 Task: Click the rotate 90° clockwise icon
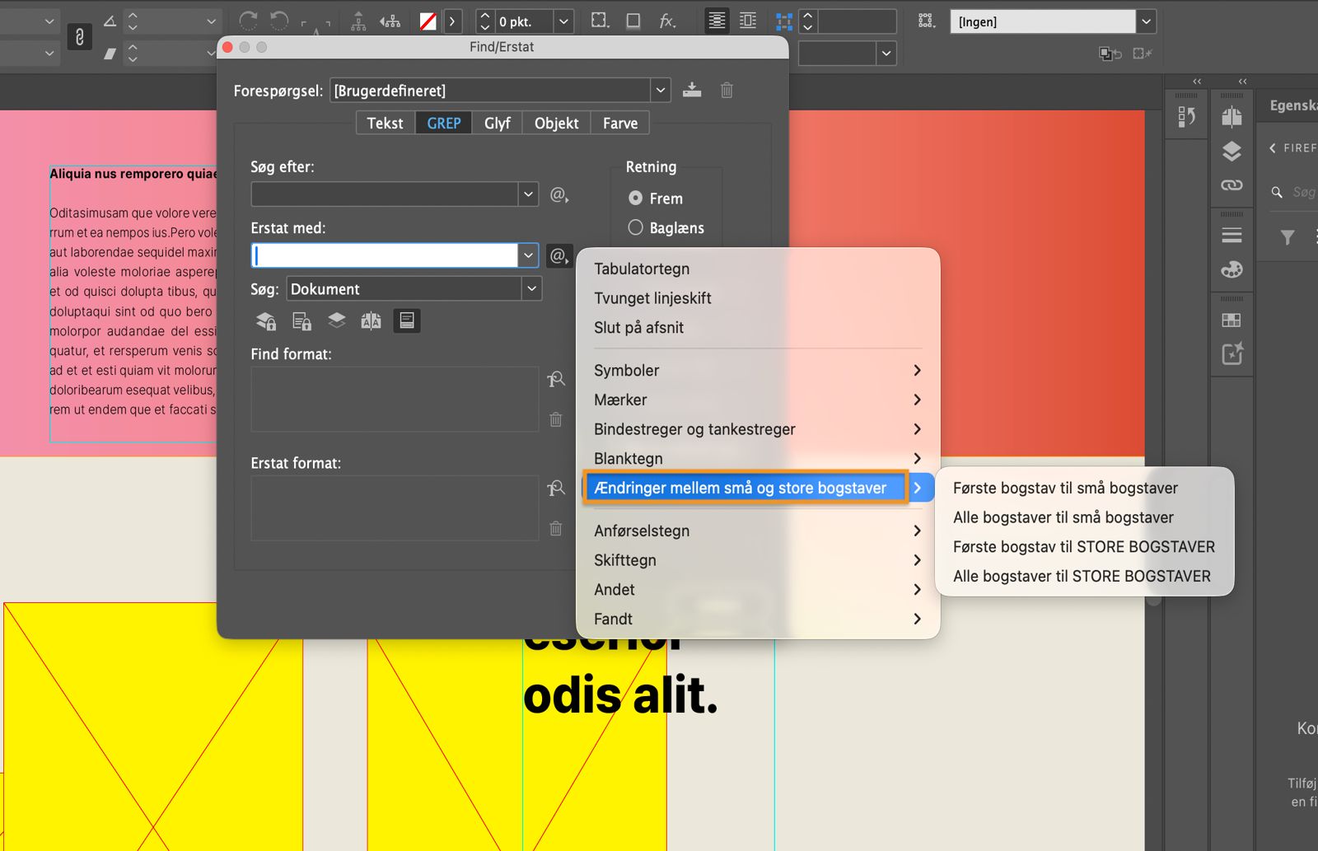point(248,21)
